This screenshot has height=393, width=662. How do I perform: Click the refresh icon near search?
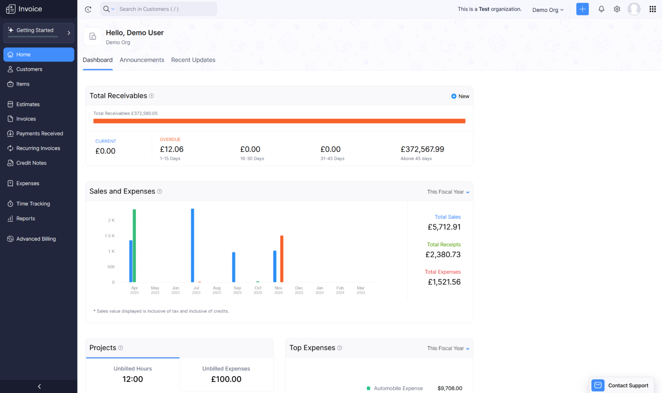88,9
